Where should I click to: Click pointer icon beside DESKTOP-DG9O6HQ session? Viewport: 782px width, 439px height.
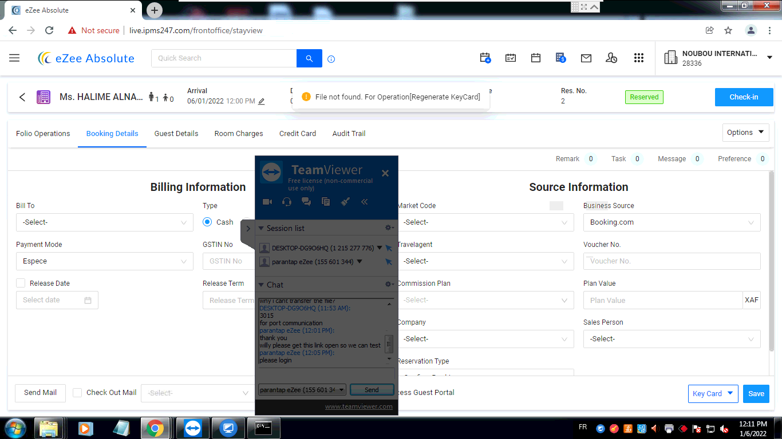coord(389,248)
